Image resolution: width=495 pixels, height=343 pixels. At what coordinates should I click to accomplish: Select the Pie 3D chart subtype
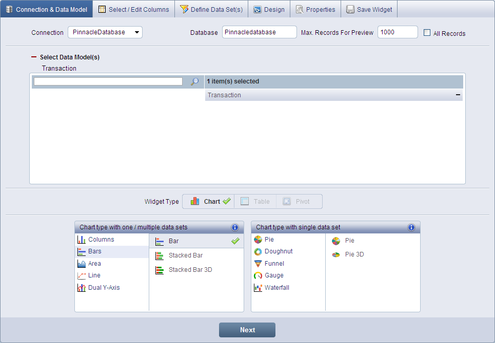pyautogui.click(x=354, y=254)
